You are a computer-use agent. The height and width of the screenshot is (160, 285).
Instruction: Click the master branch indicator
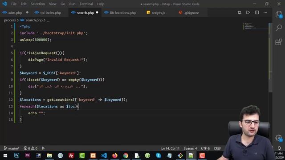tap(12, 148)
